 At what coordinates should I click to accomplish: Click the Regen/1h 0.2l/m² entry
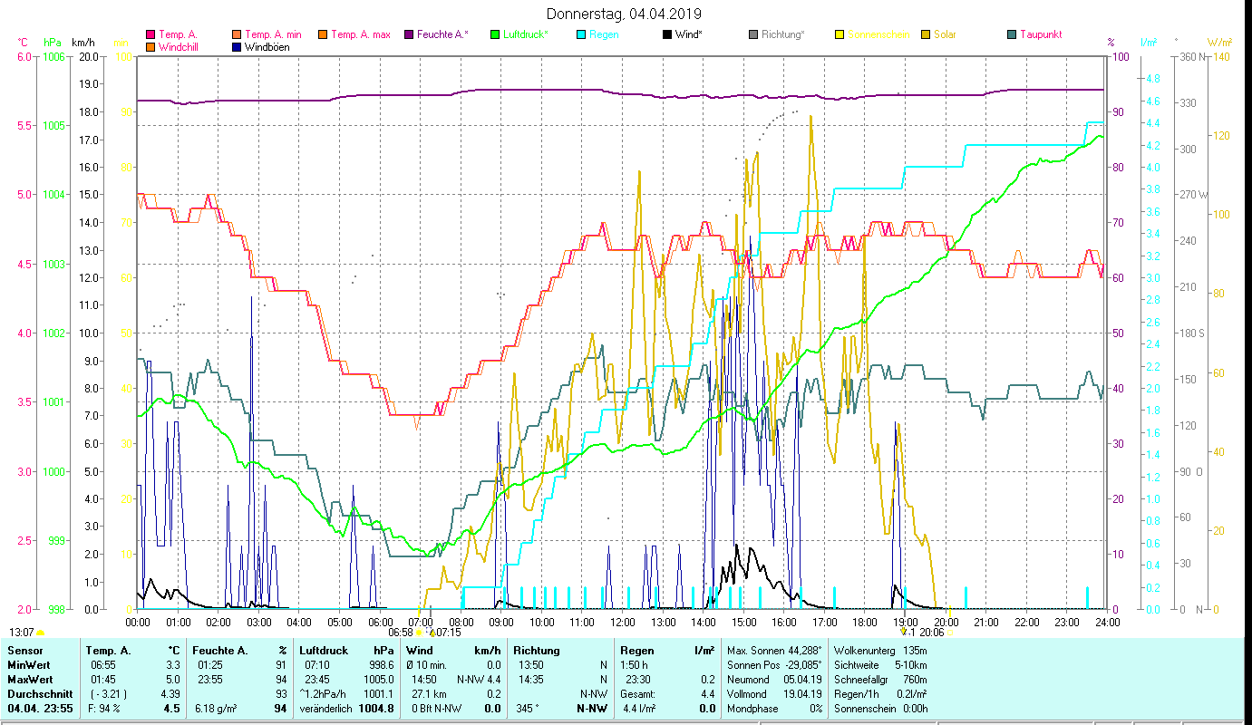coord(880,692)
